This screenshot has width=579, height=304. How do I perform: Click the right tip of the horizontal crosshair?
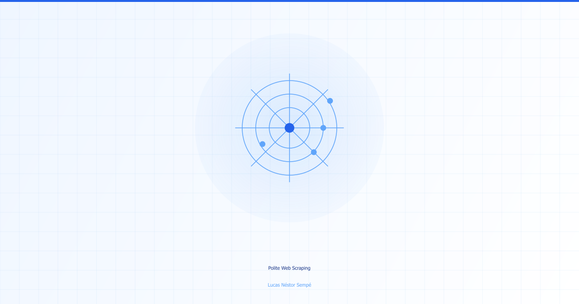pos(343,128)
